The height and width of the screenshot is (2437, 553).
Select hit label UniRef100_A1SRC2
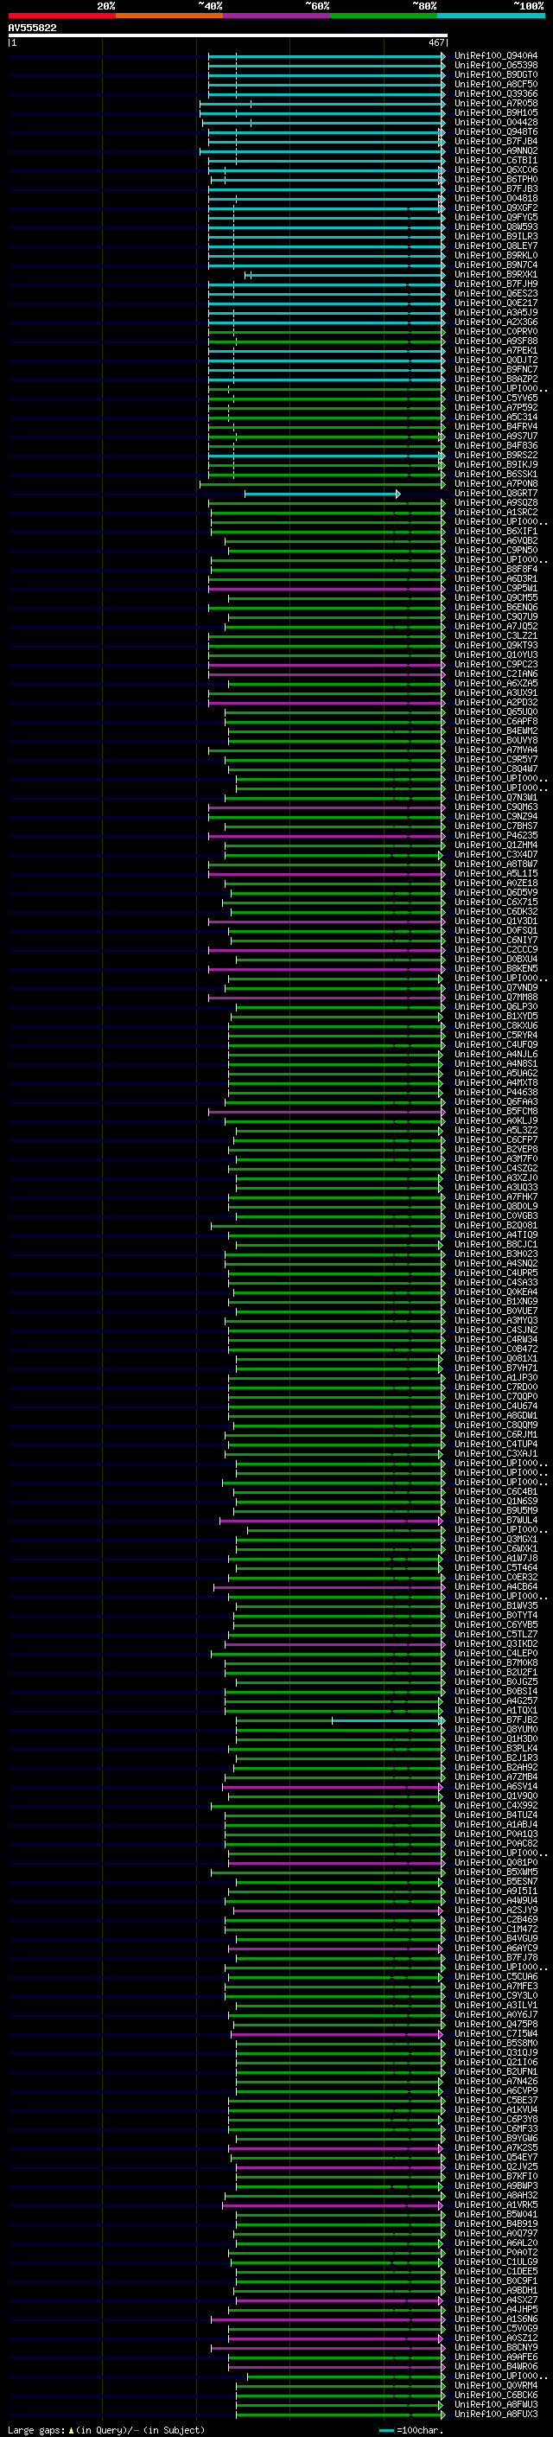[x=496, y=512]
